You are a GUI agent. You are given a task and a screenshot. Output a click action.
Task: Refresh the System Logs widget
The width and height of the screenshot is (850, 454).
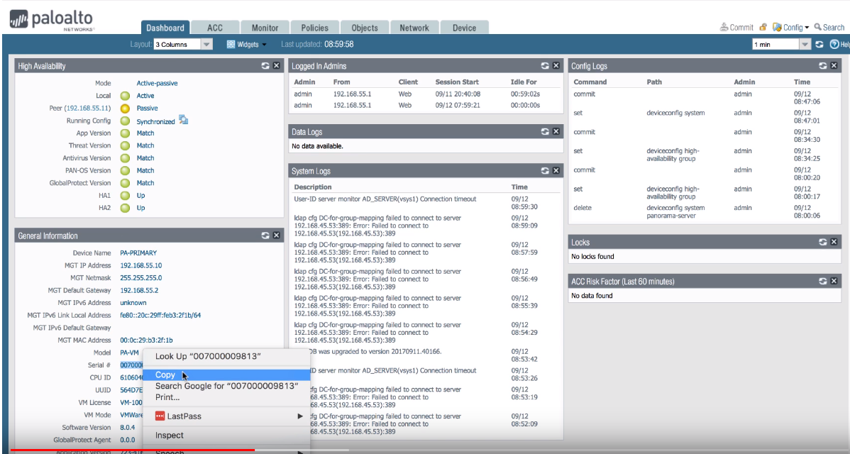tap(545, 171)
